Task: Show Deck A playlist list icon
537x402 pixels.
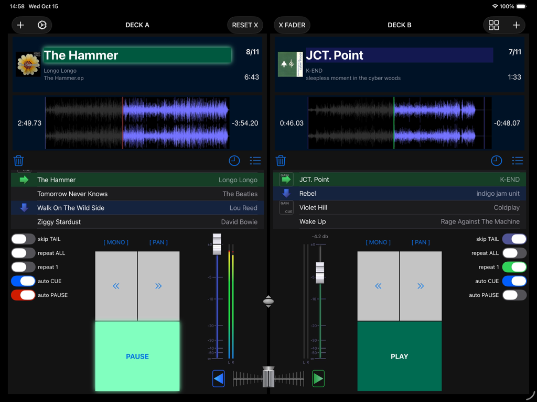Action: tap(255, 161)
